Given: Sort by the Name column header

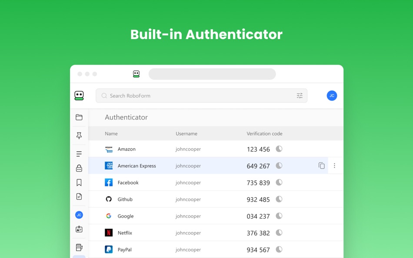Looking at the screenshot, I should (x=111, y=133).
